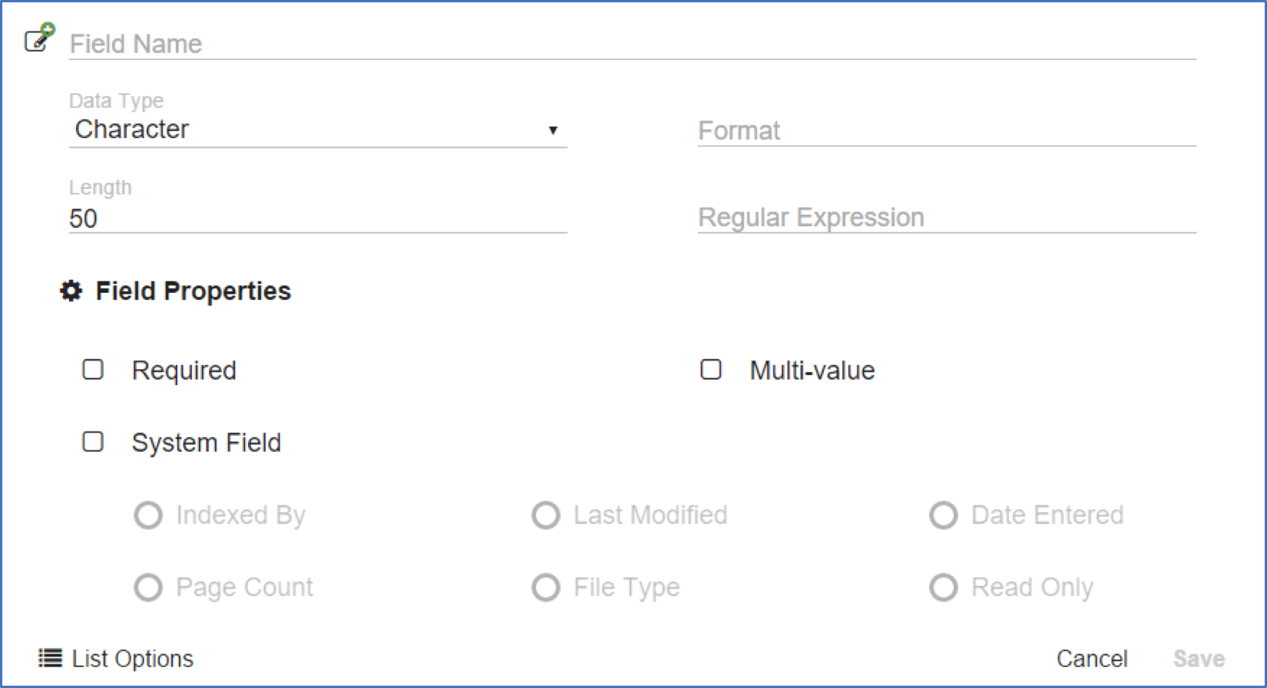Tick the Multi-value checkbox
Screen dimensions: 1267x688
[x=711, y=370]
